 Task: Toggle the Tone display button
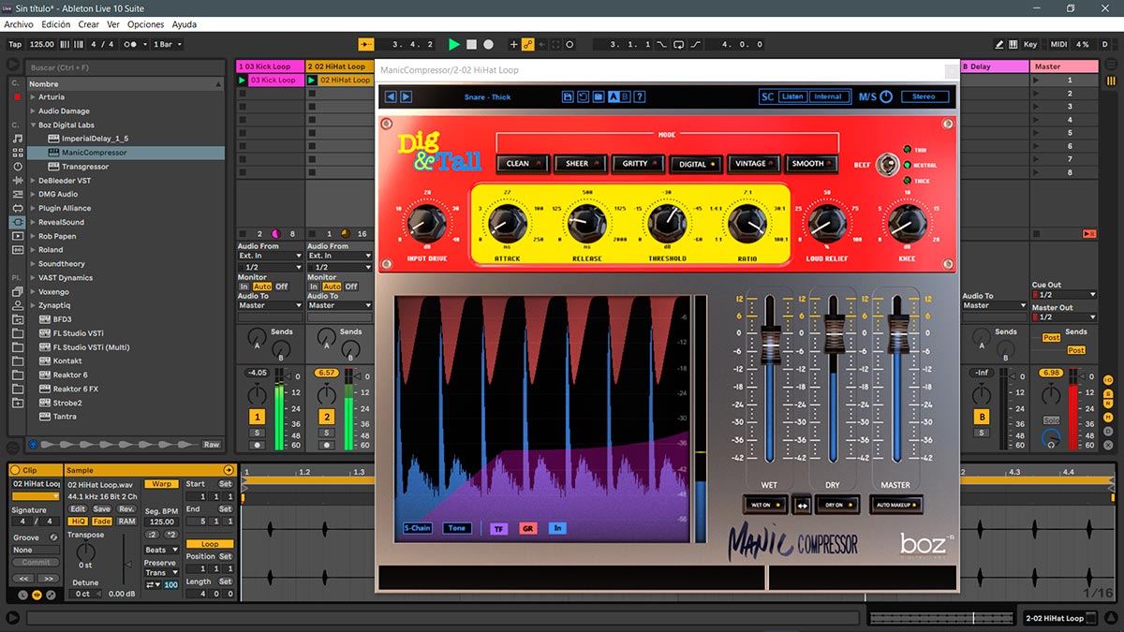point(457,528)
